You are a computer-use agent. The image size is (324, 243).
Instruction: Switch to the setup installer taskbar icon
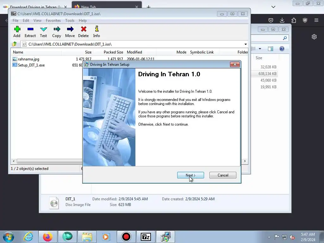[165, 237]
